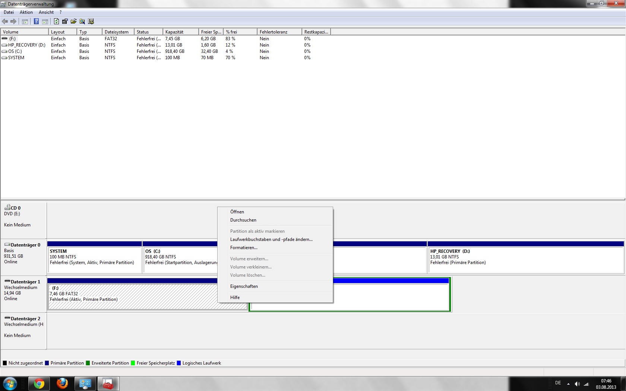
Task: Click FAT32 file system cell
Action: point(111,39)
